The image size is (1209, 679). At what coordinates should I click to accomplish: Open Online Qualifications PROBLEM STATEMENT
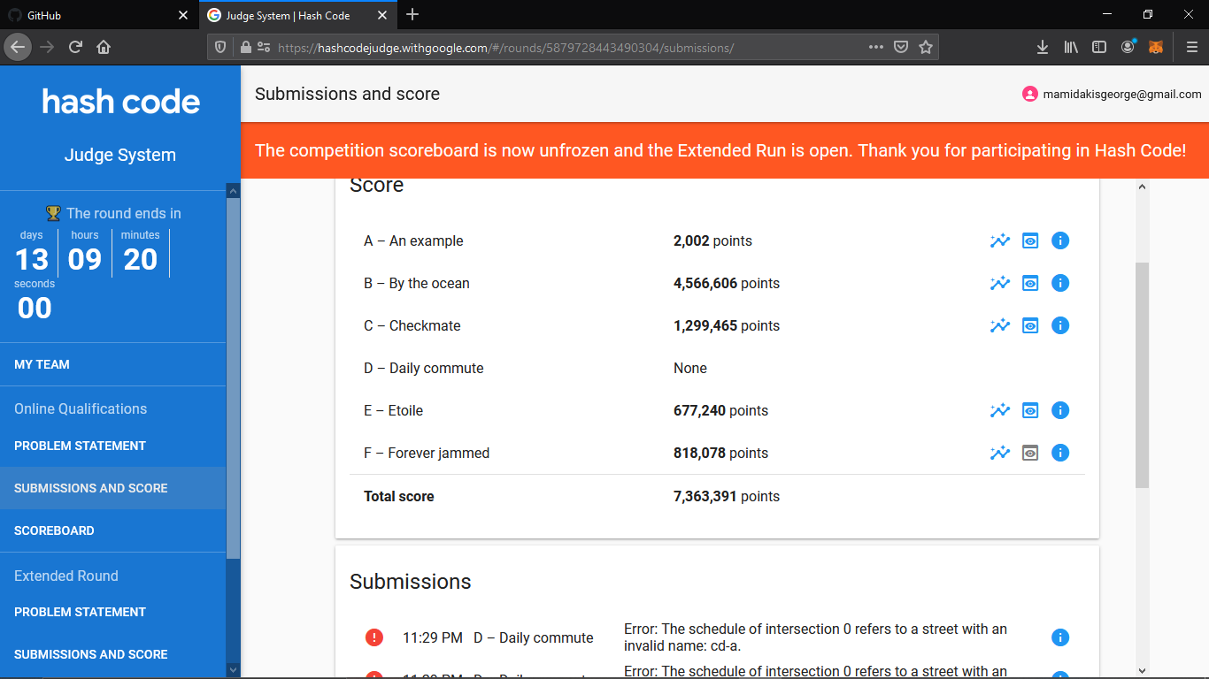point(113,446)
